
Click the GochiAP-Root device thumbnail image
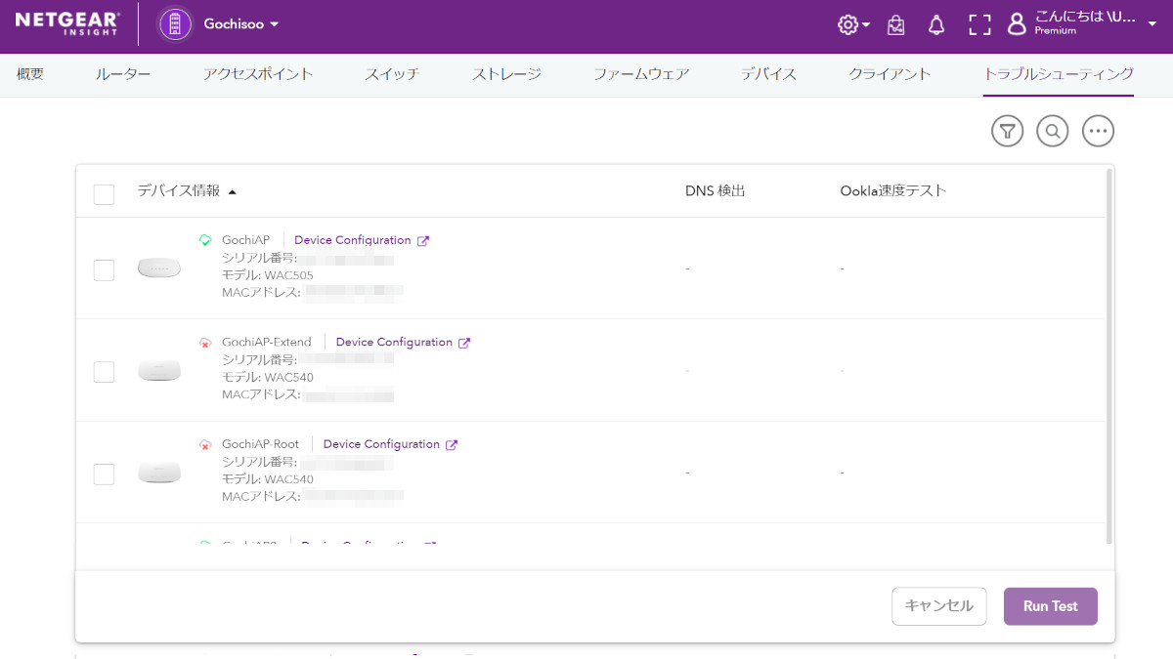(159, 474)
